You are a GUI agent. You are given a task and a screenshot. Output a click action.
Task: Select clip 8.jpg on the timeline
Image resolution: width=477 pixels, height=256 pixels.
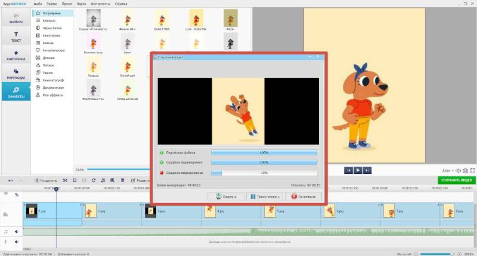(x=457, y=211)
